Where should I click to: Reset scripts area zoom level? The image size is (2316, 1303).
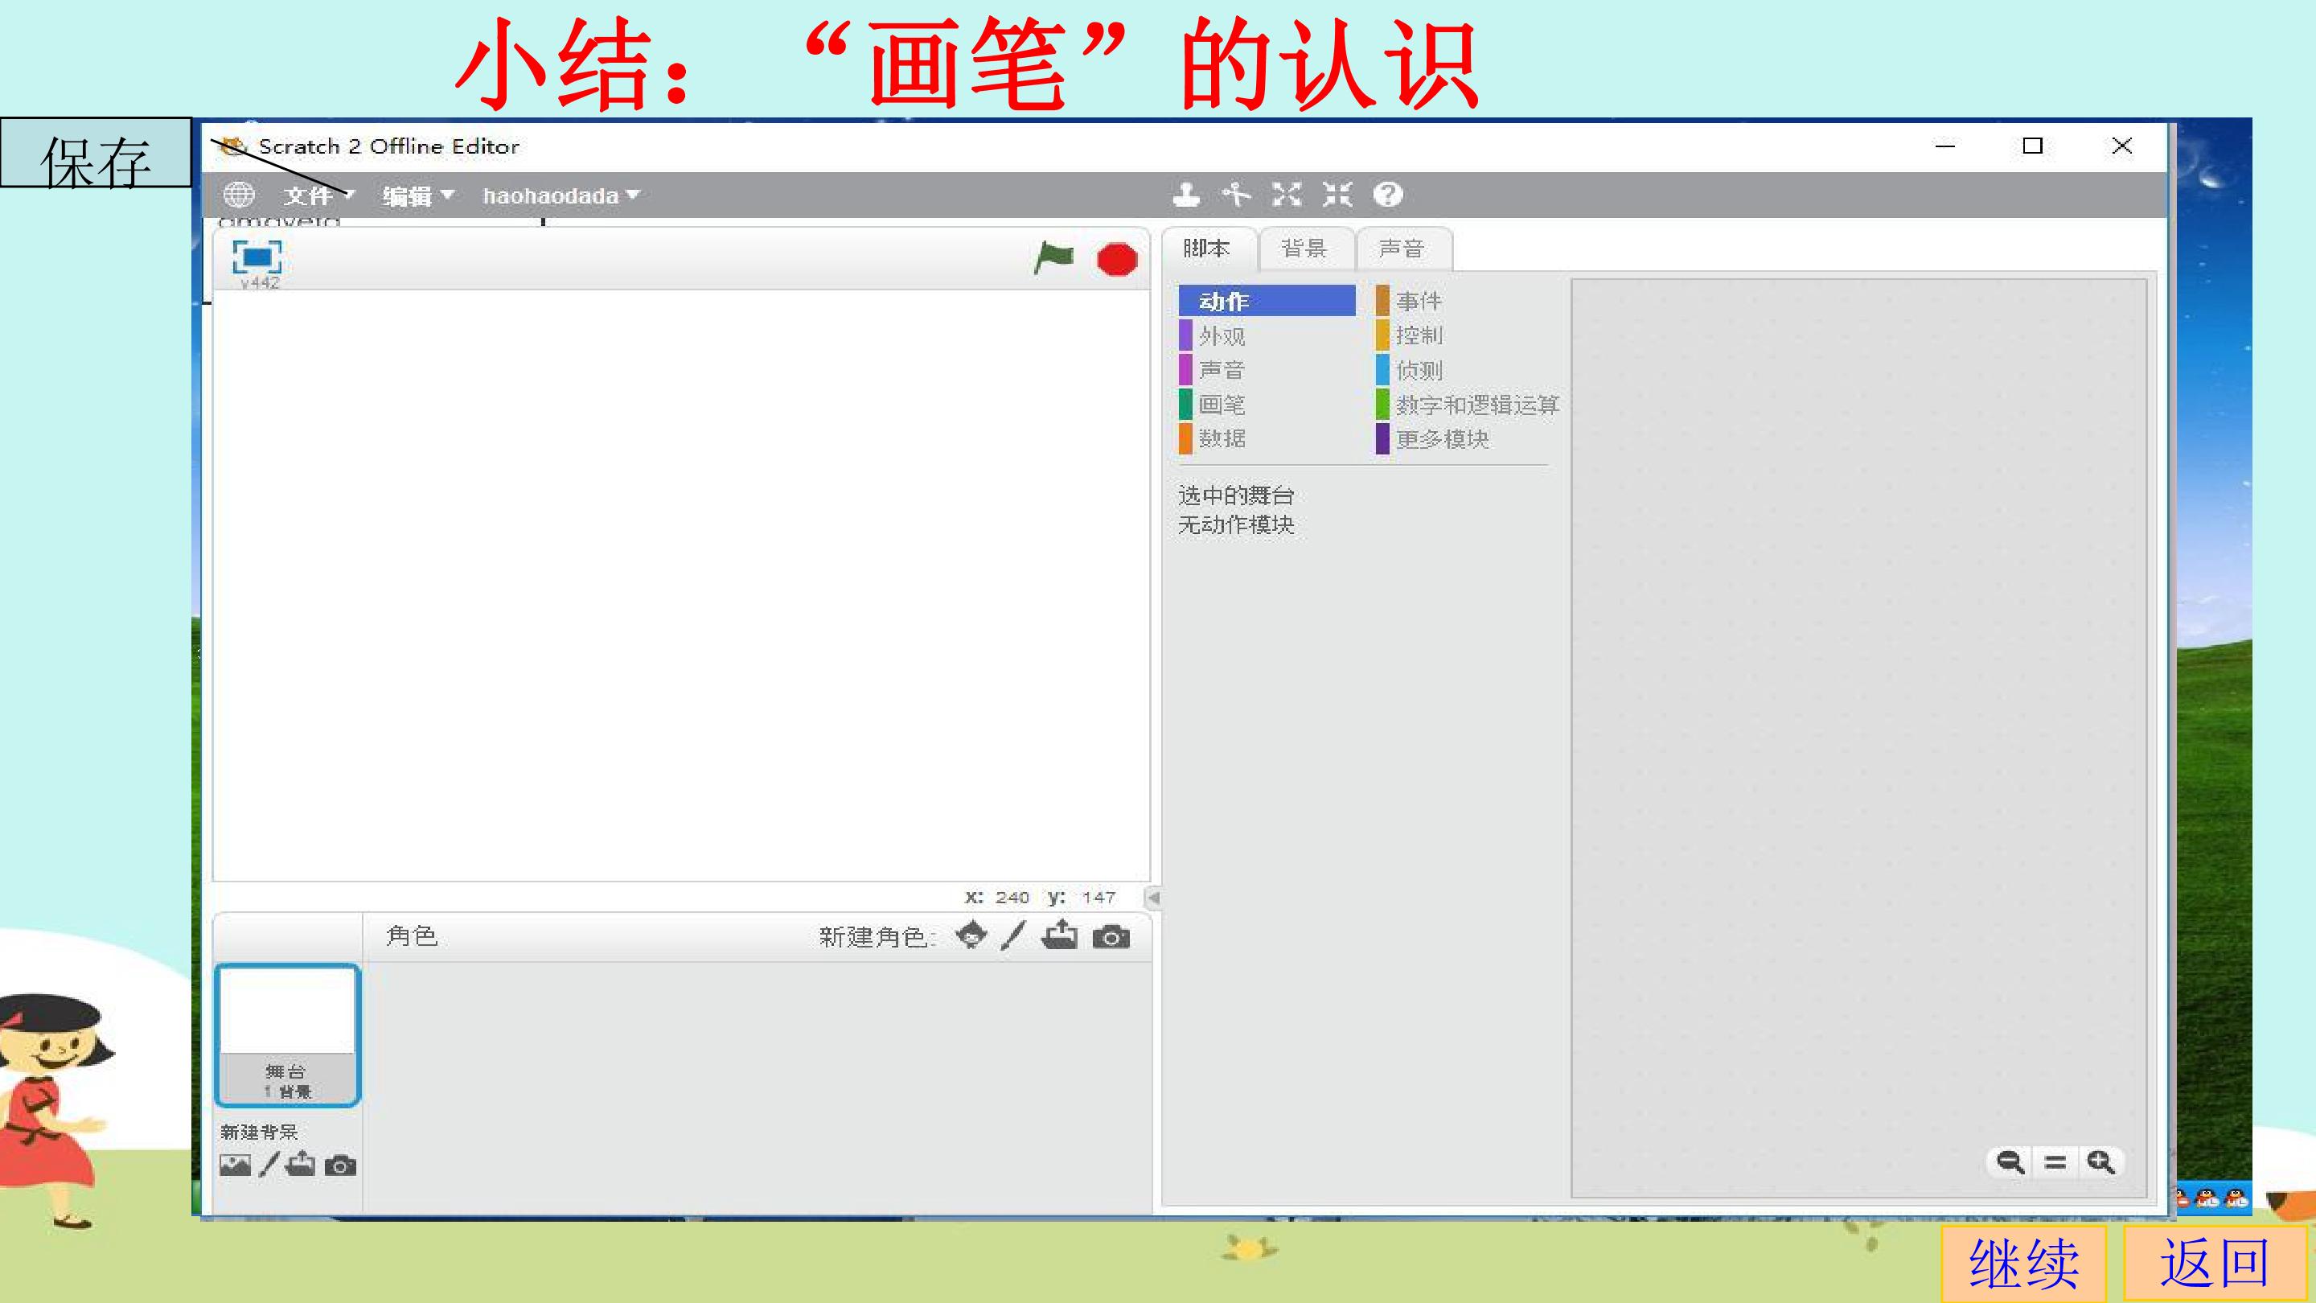pos(2055,1161)
